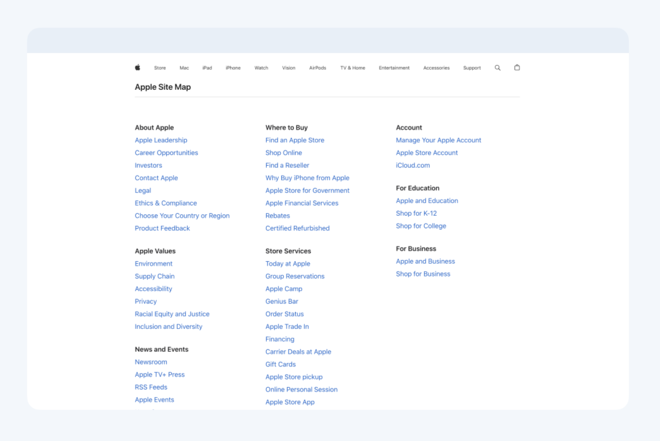Open the Legal link

143,191
